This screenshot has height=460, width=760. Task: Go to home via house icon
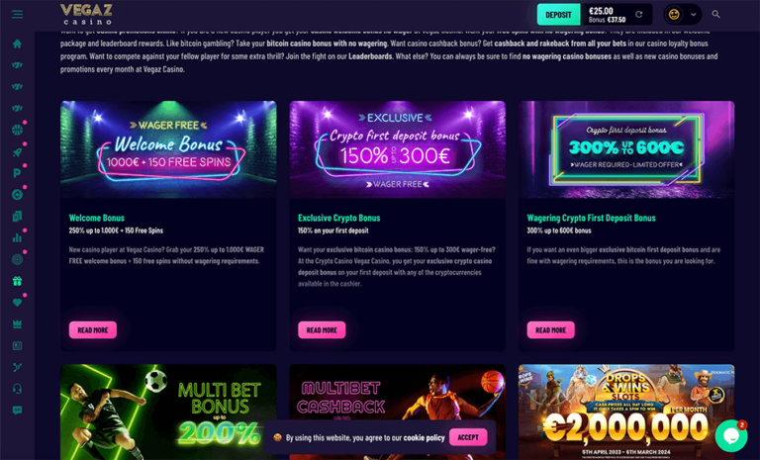tap(17, 44)
